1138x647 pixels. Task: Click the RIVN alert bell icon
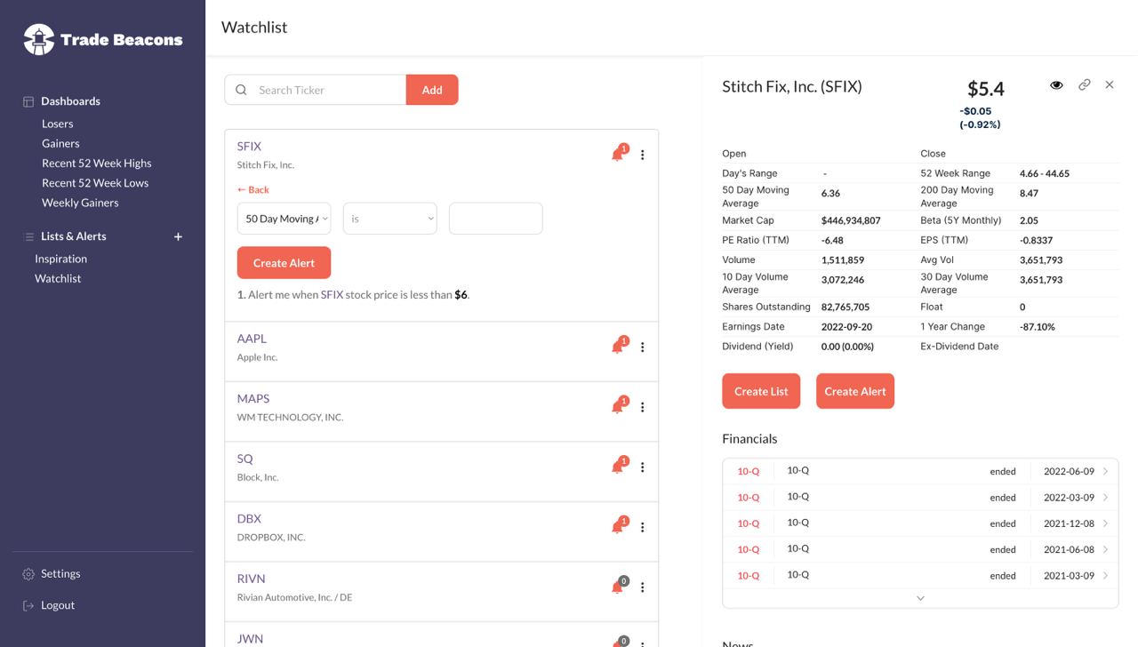coord(618,587)
